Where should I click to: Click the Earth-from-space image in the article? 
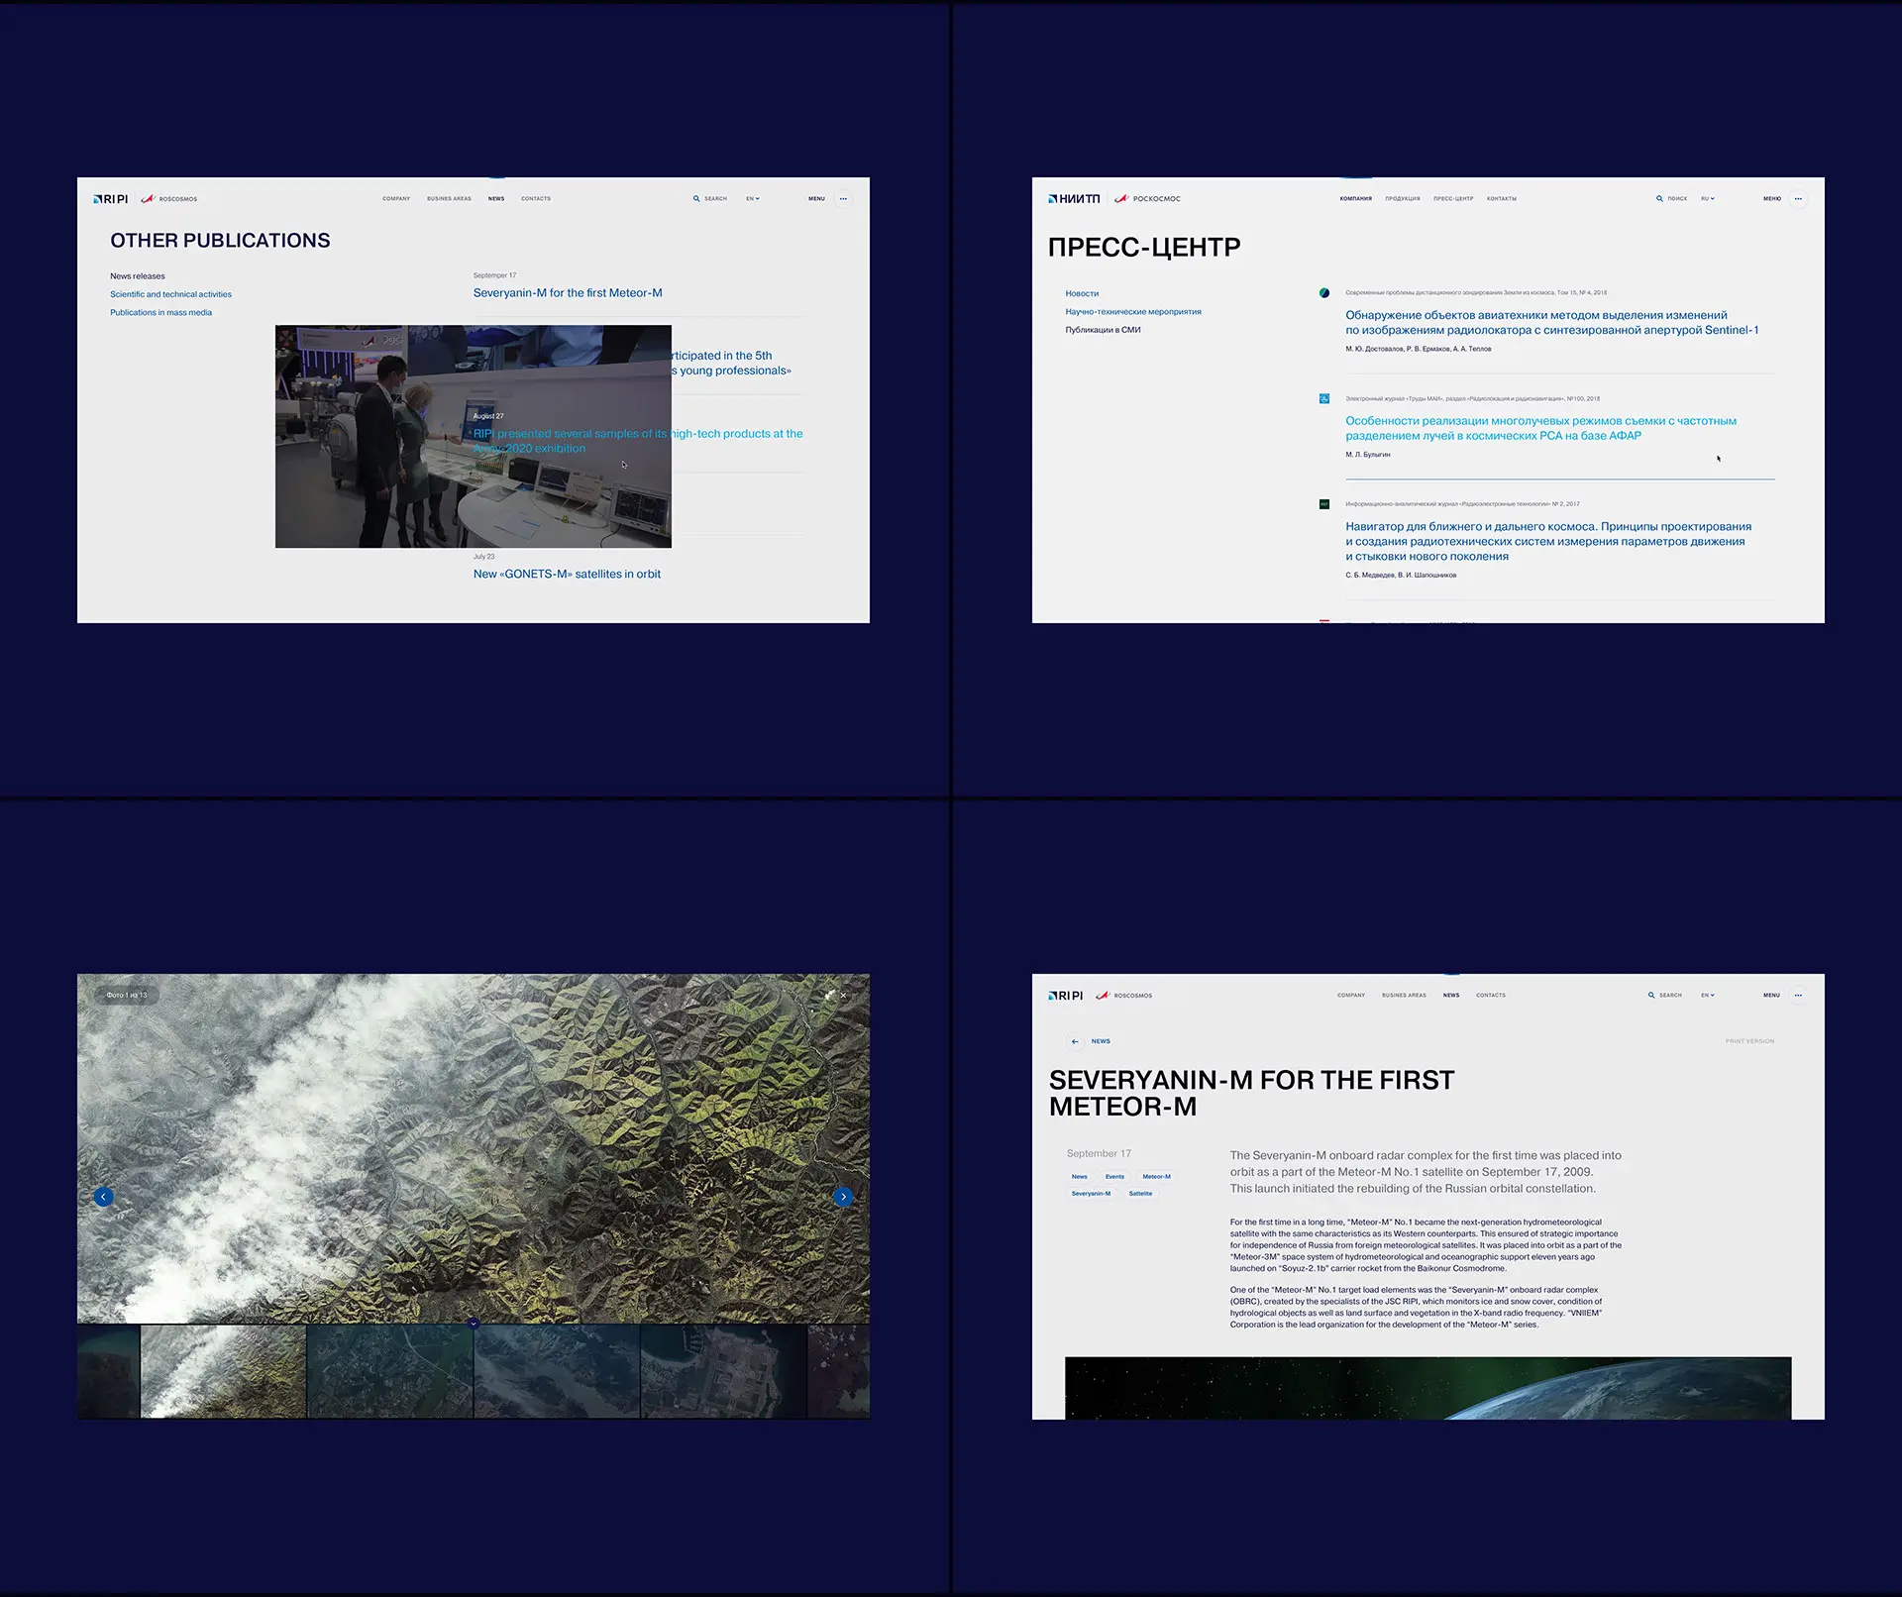point(1427,1388)
